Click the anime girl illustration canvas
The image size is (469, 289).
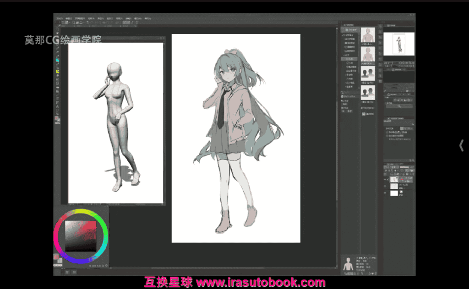[236, 138]
